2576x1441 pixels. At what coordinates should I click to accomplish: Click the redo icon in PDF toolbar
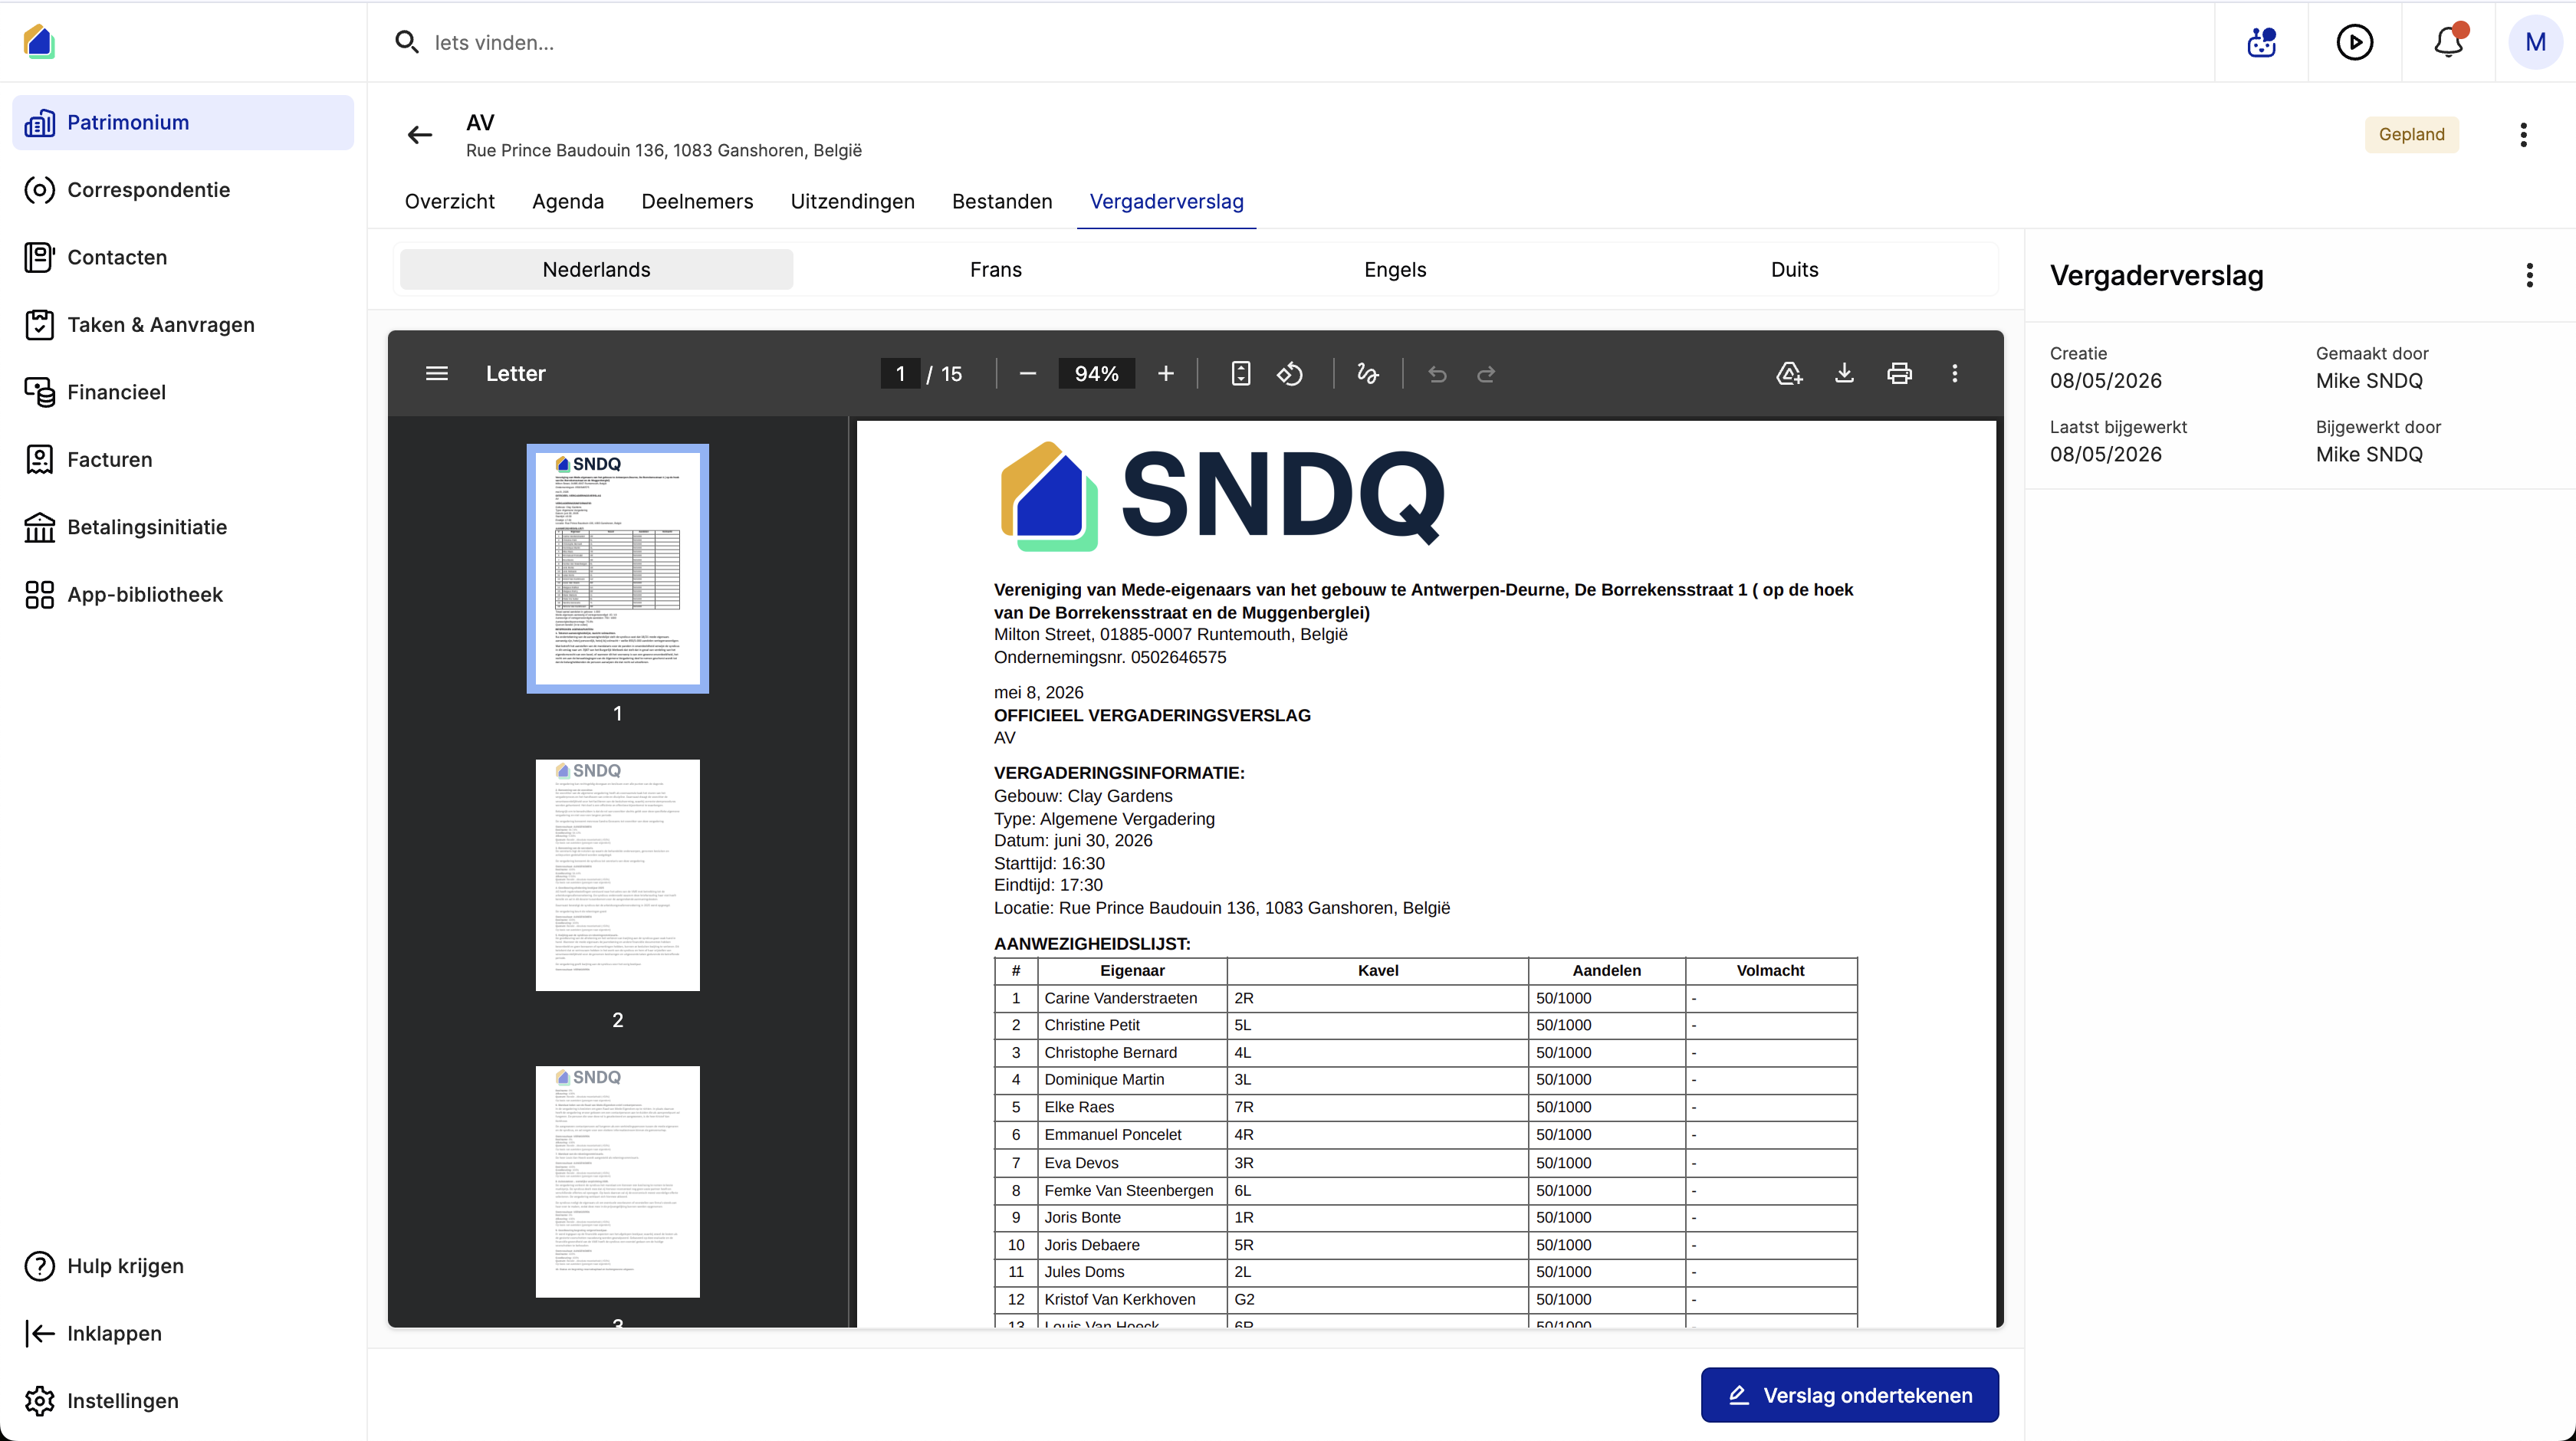(x=1487, y=373)
